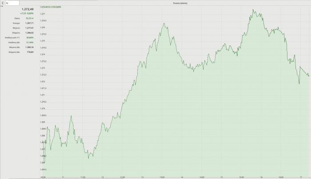Click the back arrow in the top-left corner
The image size is (311, 179).
coord(2,3)
